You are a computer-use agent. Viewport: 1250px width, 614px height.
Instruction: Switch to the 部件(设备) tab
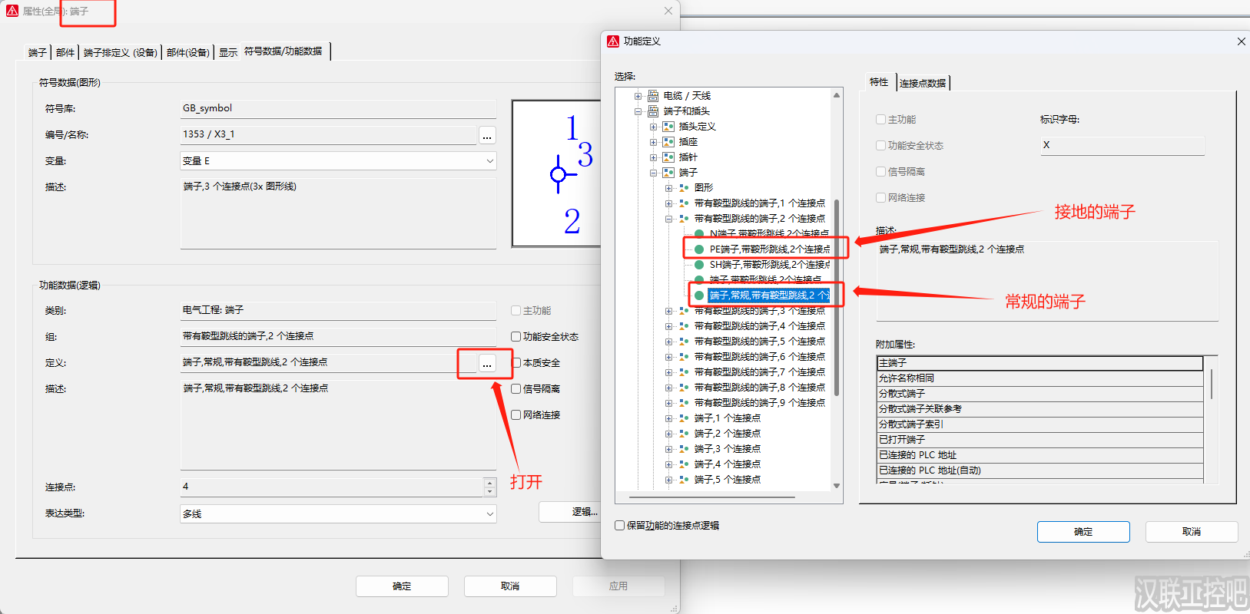tap(188, 52)
